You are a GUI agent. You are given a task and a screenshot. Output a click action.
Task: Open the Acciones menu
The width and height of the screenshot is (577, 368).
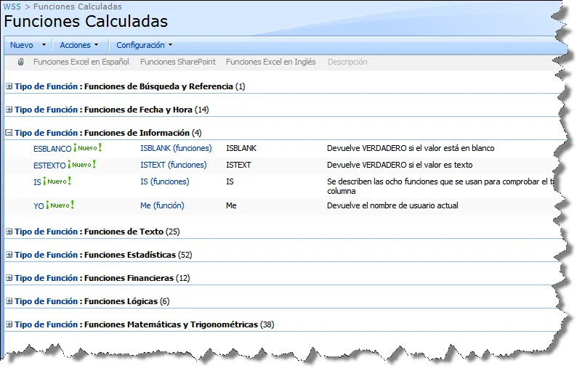[x=79, y=45]
